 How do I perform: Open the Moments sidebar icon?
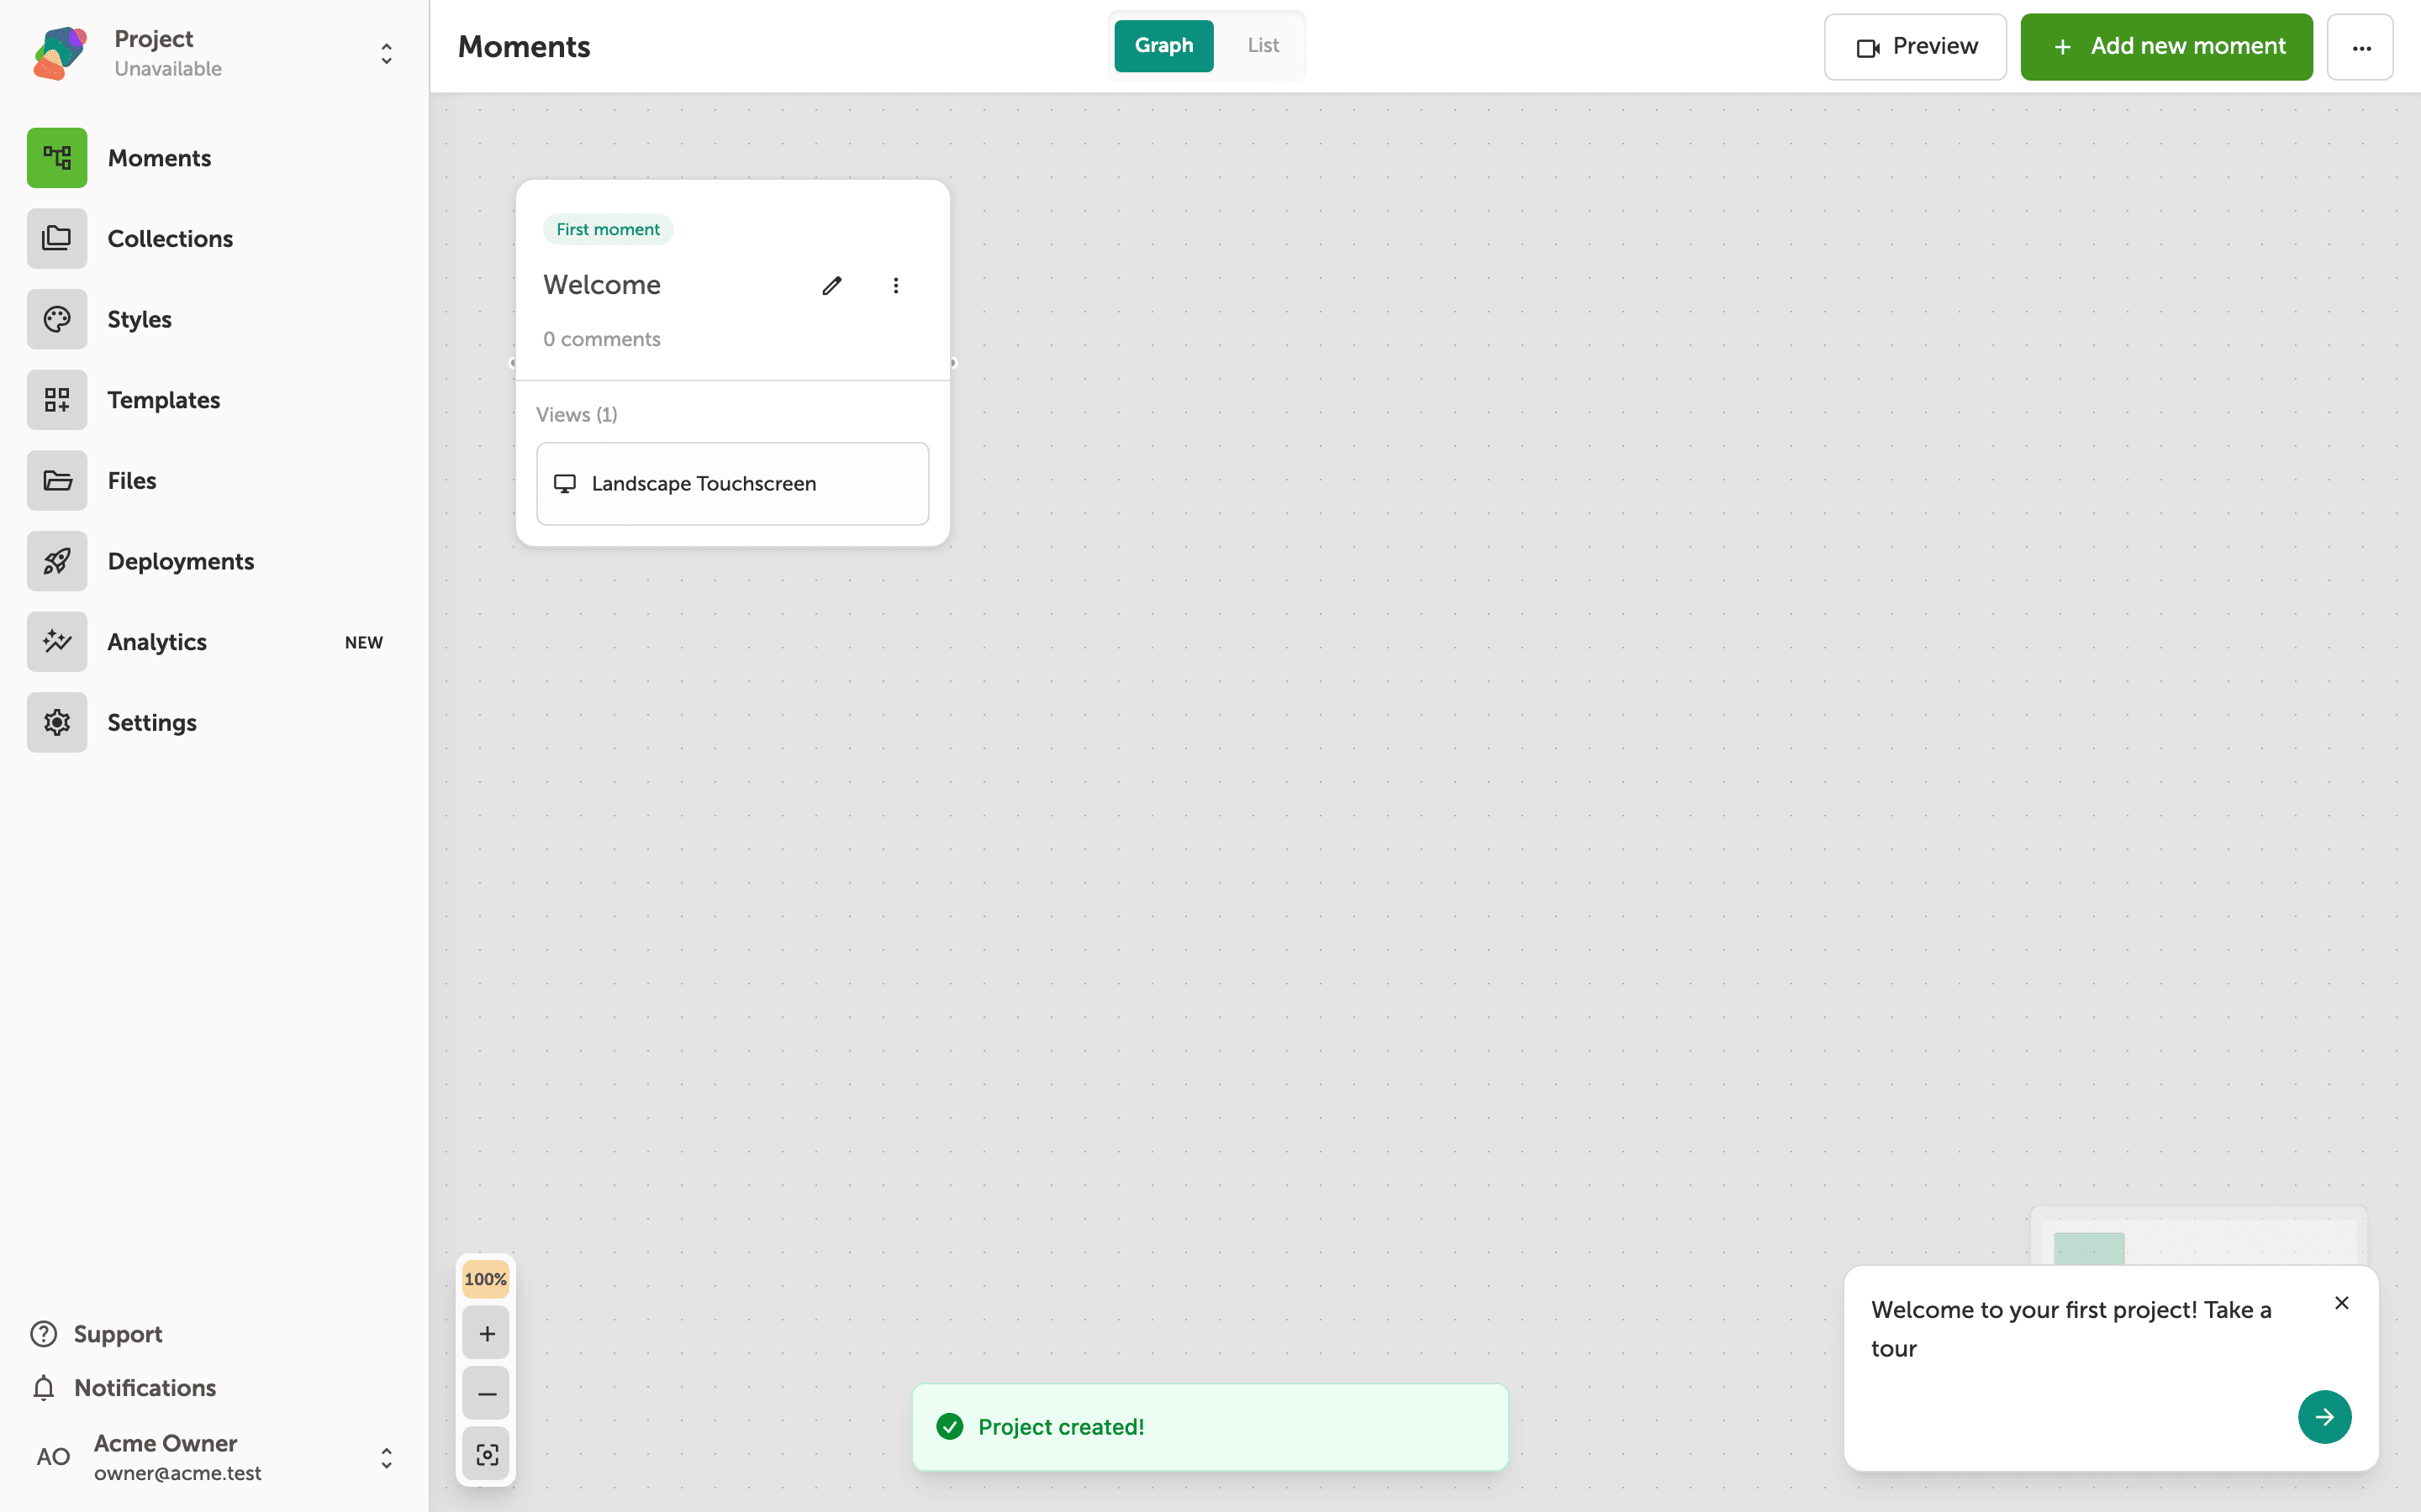pyautogui.click(x=57, y=158)
